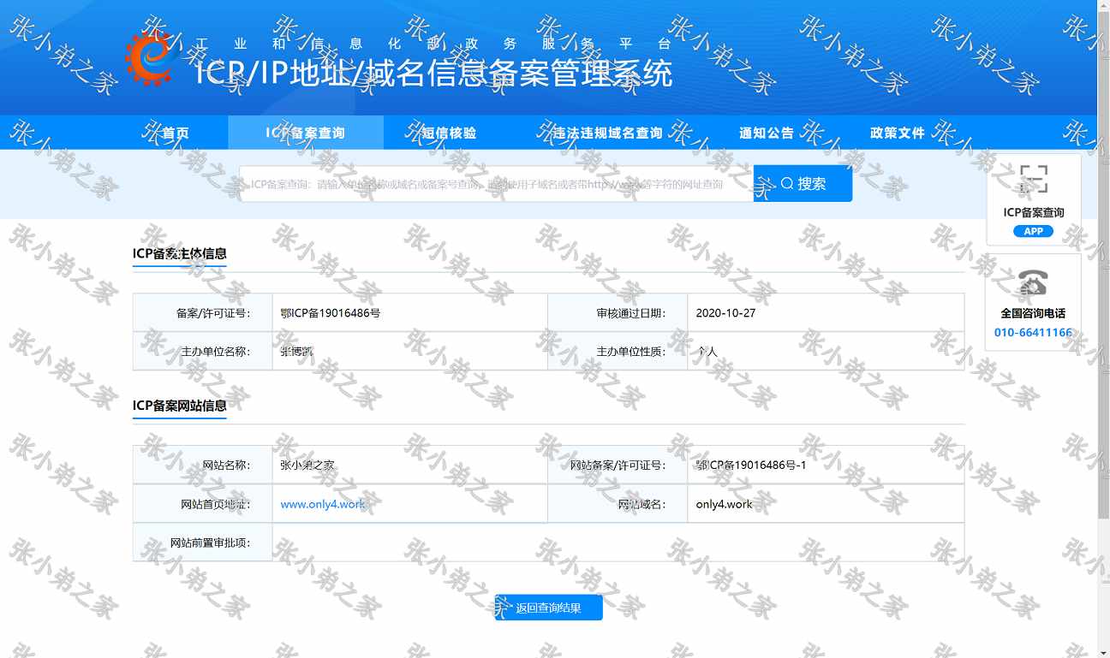The height and width of the screenshot is (658, 1110).
Task: Click the 返回查询结果 button
Action: 549,608
